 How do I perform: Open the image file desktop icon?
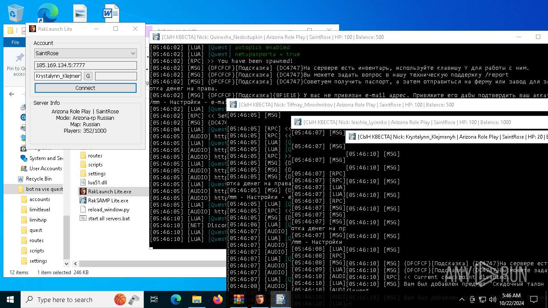[80, 14]
